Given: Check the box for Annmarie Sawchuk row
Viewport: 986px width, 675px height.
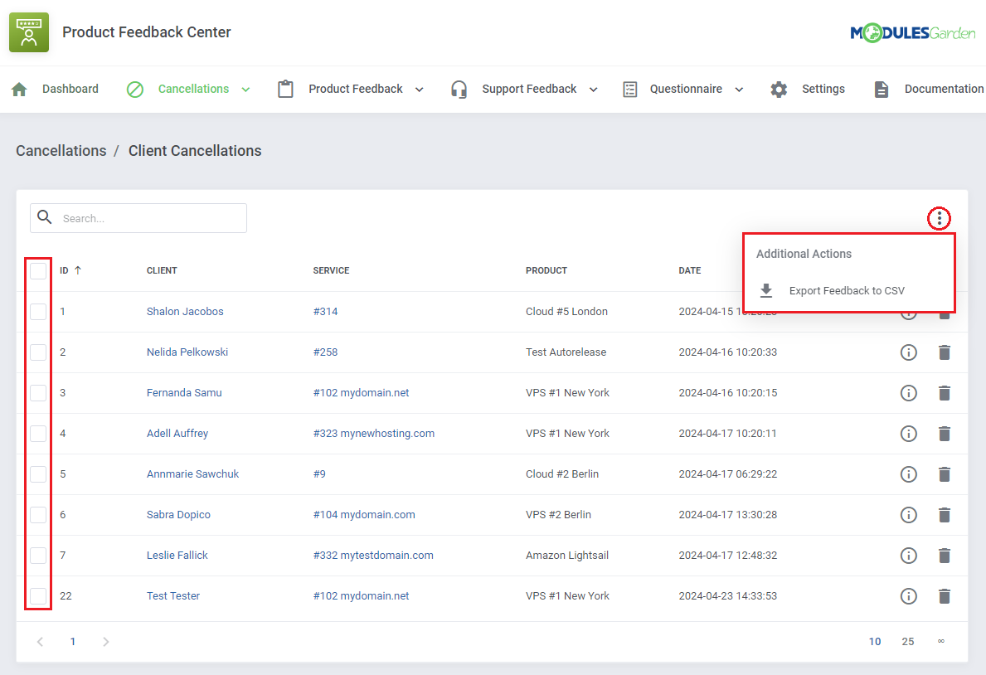Looking at the screenshot, I should tap(38, 473).
